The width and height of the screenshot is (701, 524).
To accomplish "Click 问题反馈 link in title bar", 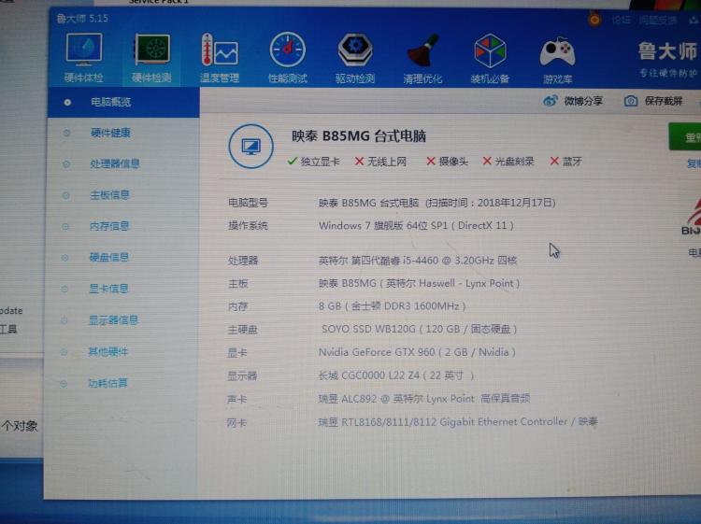I will click(x=658, y=20).
